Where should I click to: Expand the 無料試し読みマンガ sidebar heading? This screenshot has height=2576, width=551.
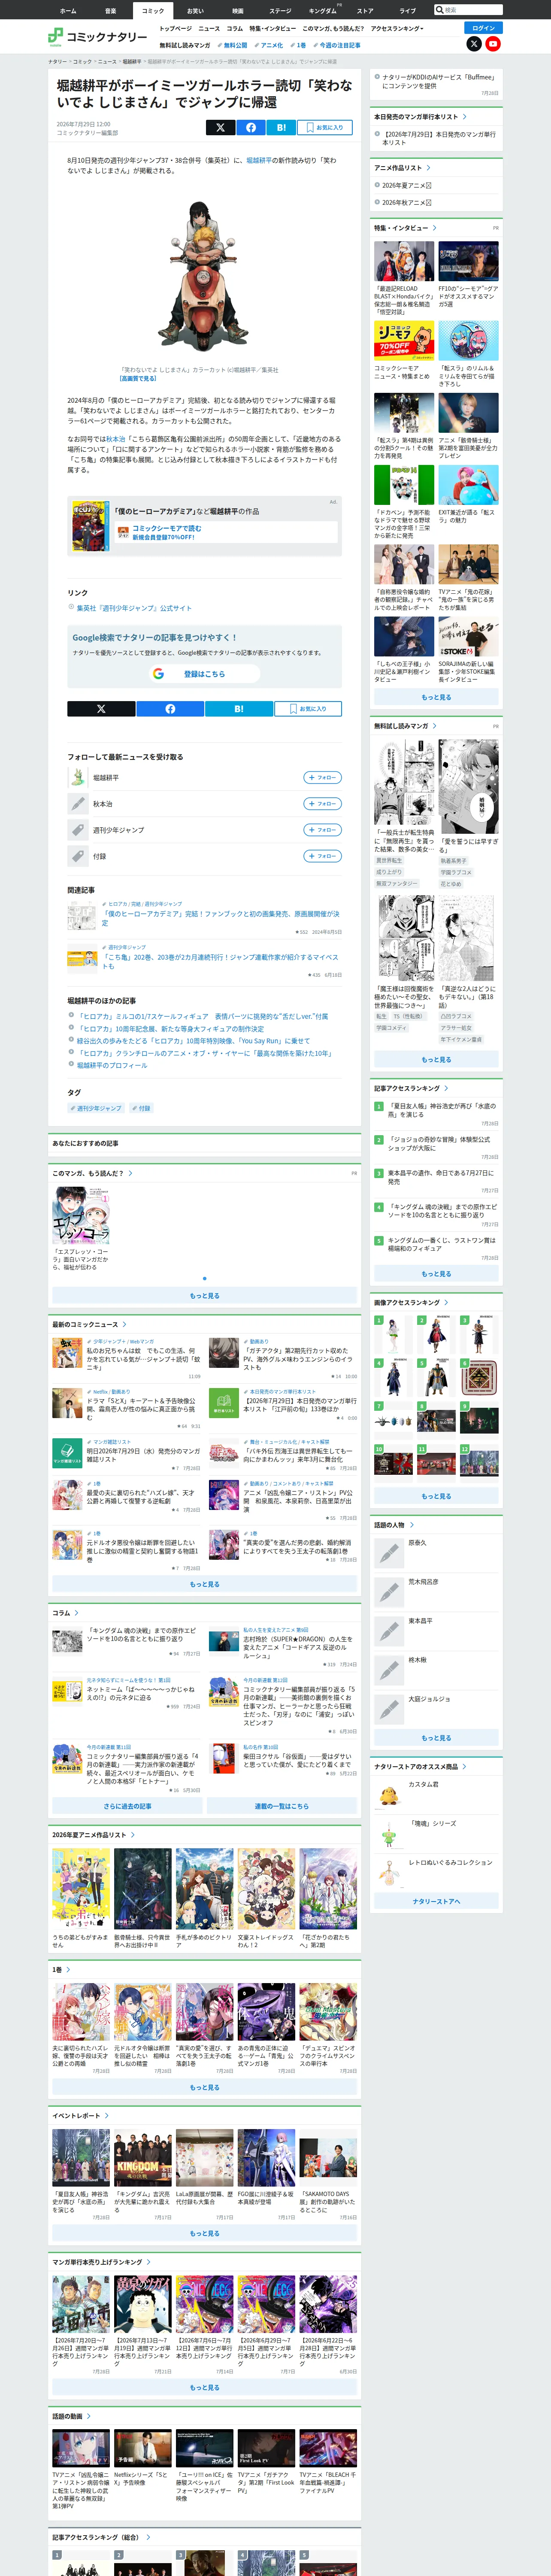(x=435, y=726)
